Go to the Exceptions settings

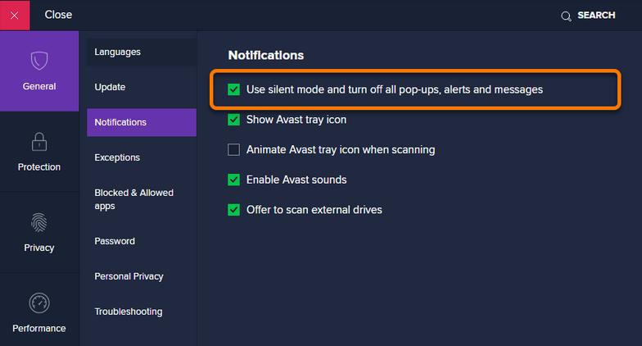pos(117,157)
